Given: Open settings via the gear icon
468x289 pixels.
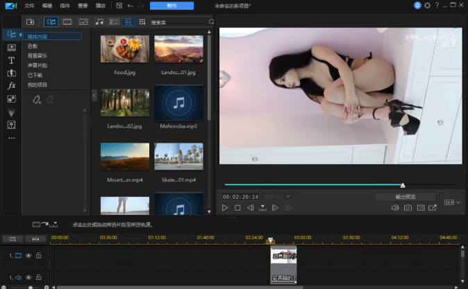Looking at the screenshot, I should pos(427,5).
